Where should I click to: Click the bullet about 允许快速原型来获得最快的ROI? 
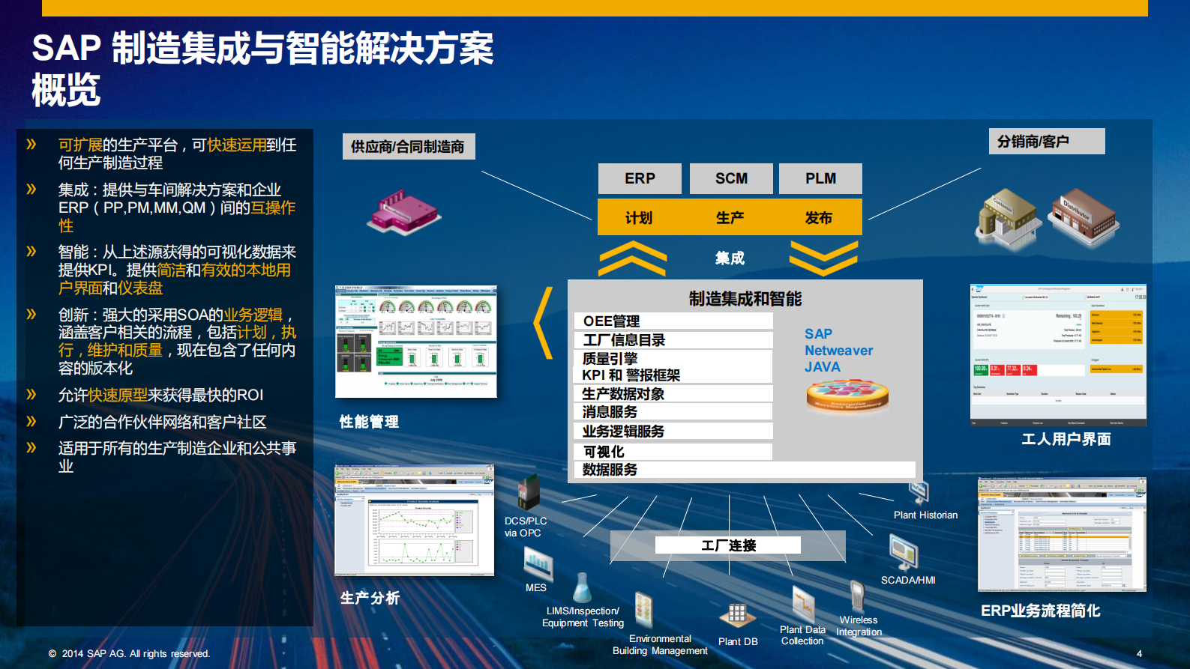[x=161, y=395]
